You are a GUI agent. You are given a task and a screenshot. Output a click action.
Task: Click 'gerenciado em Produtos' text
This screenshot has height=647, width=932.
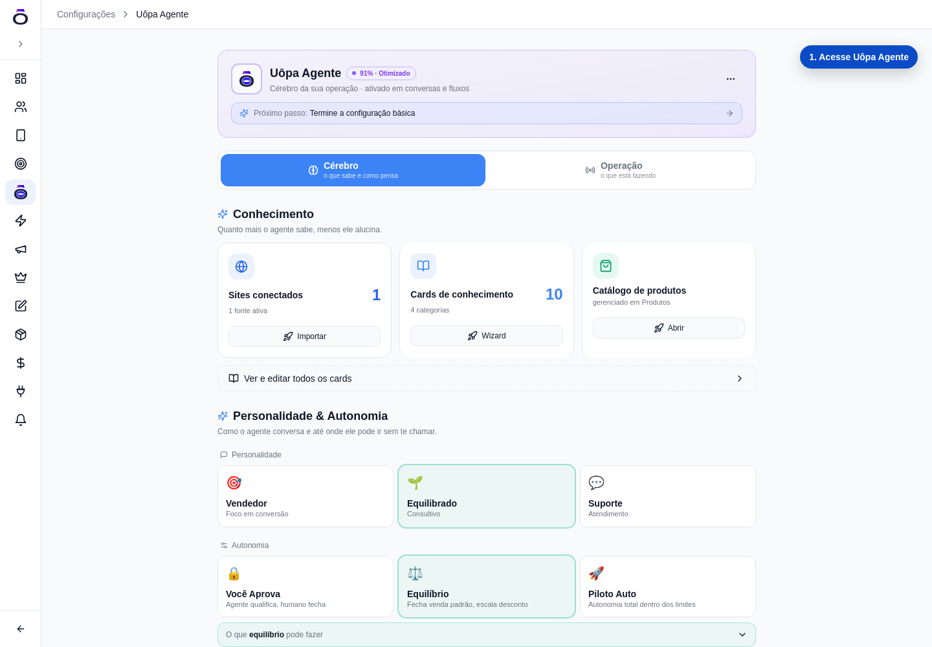(632, 302)
